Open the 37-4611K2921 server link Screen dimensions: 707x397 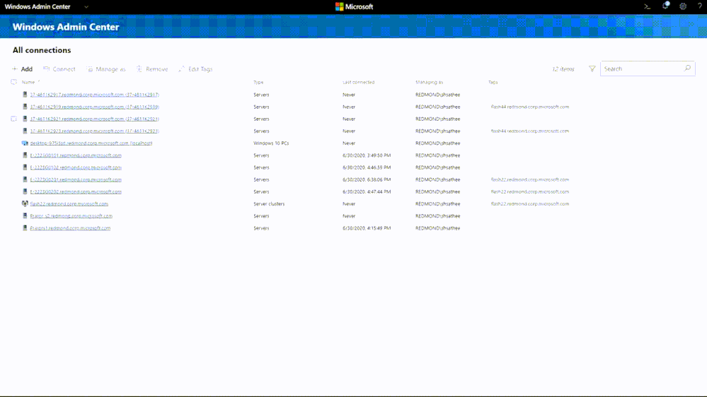pyautogui.click(x=95, y=119)
